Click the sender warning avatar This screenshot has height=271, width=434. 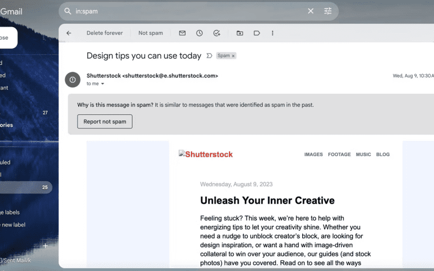point(73,80)
